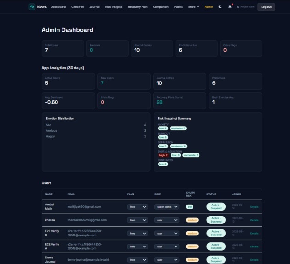The image size is (290, 264).
Task: Click email khansakalsoom0@gmail.com
Action: tap(87, 220)
